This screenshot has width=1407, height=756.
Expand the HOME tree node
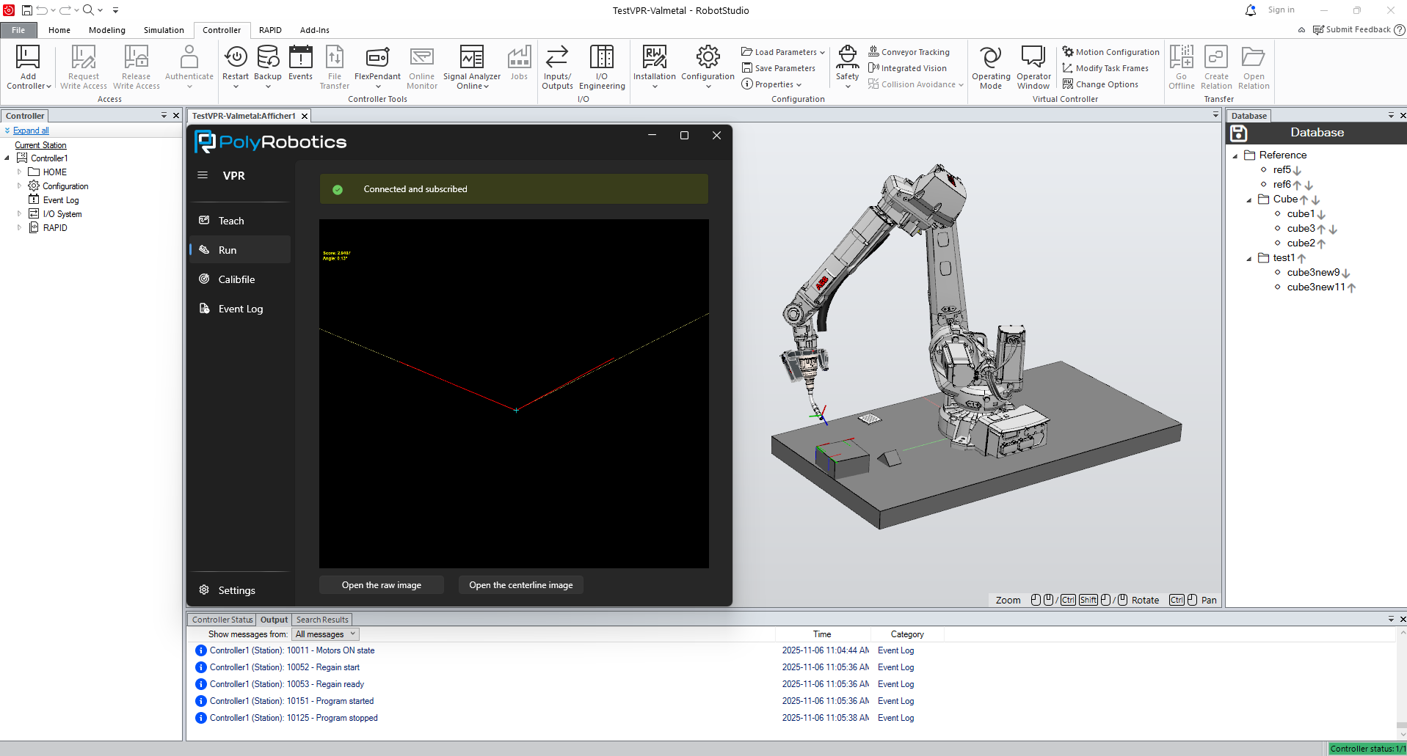[20, 172]
